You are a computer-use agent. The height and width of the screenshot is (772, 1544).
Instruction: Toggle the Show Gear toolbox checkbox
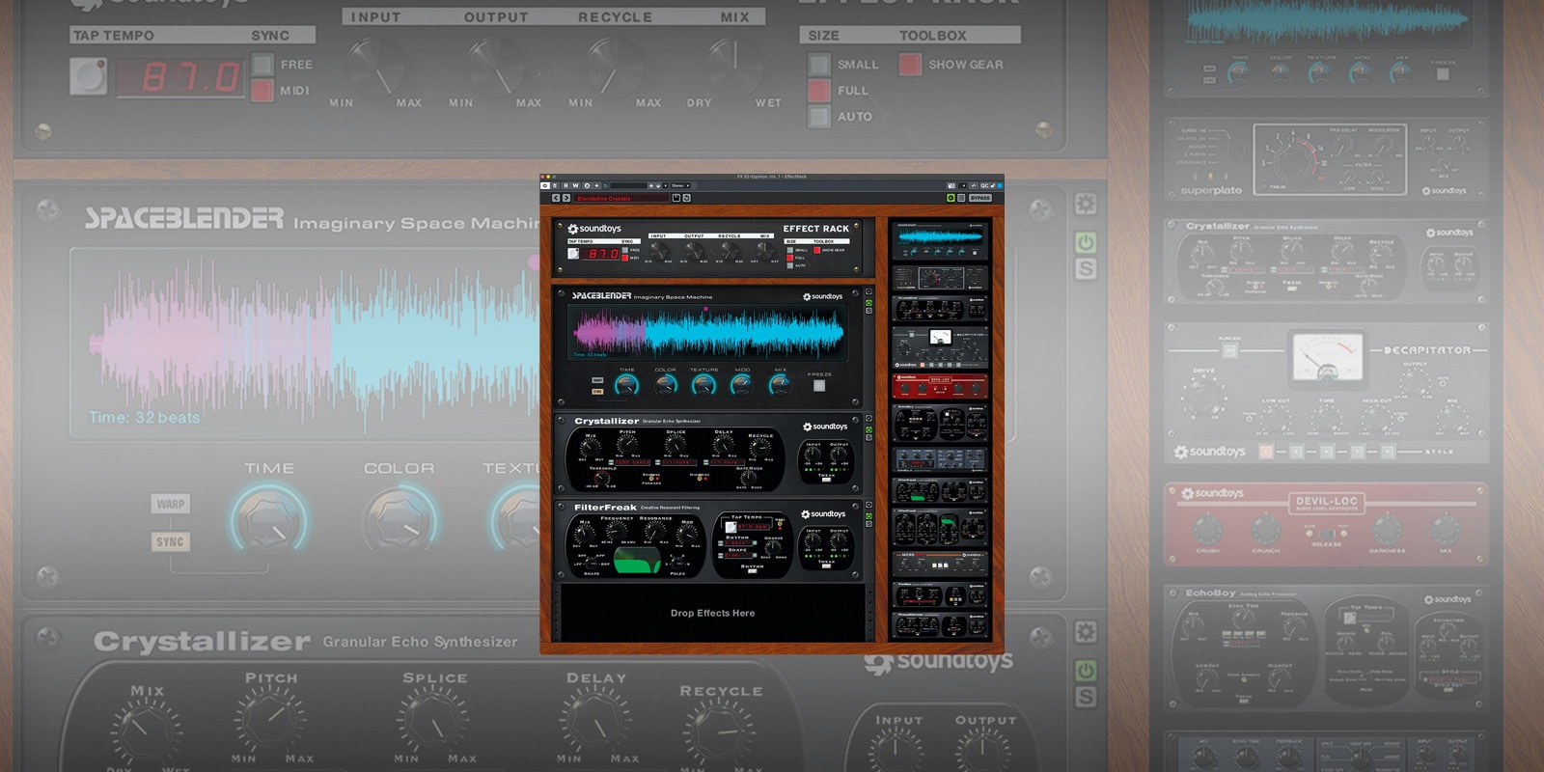click(817, 250)
